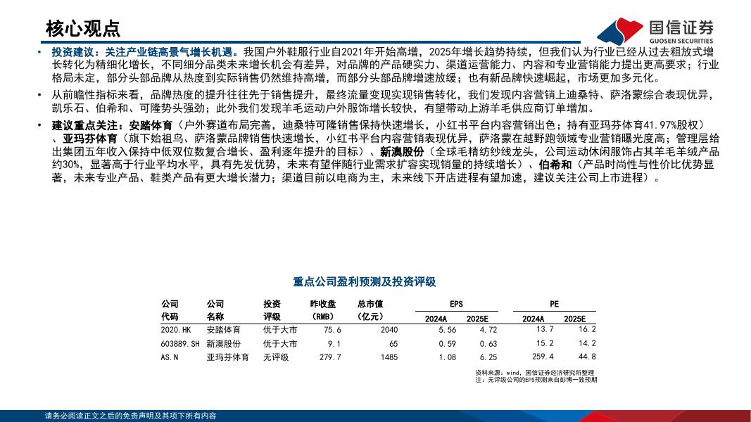
Task: Click market cap value 65
Action: [393, 343]
